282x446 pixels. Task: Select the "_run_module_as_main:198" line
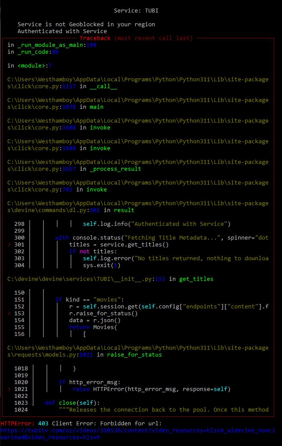pyautogui.click(x=52, y=45)
